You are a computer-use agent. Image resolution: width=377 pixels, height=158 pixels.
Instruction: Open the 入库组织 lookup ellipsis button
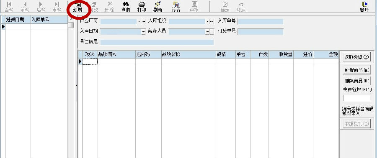pyautogui.click(x=212, y=22)
